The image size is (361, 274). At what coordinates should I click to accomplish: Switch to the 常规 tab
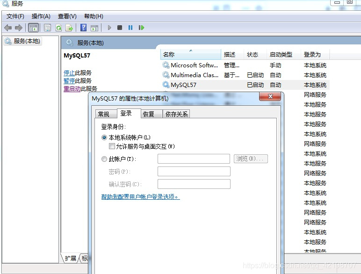point(106,114)
